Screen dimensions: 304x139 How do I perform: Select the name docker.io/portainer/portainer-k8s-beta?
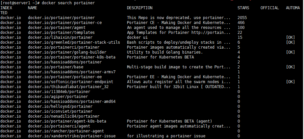tap(71, 57)
